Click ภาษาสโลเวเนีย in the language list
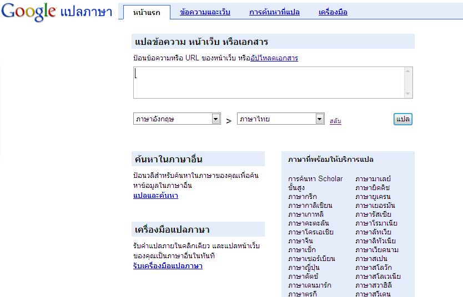 point(378,276)
